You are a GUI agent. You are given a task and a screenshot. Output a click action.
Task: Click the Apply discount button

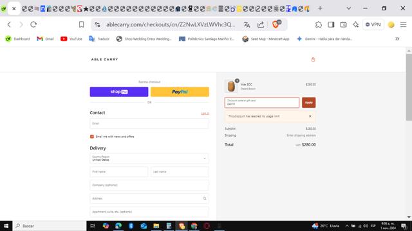coord(309,103)
